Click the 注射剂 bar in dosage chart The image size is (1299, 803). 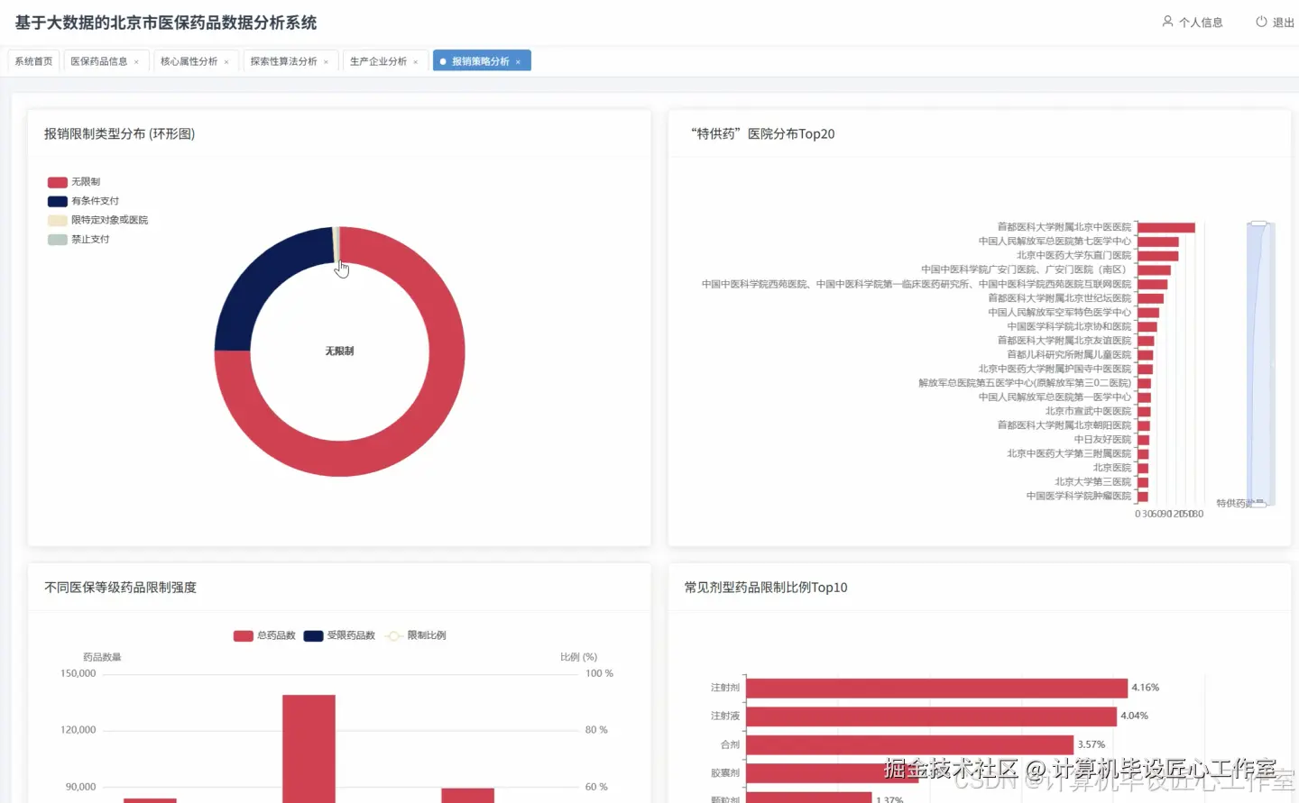tap(937, 688)
